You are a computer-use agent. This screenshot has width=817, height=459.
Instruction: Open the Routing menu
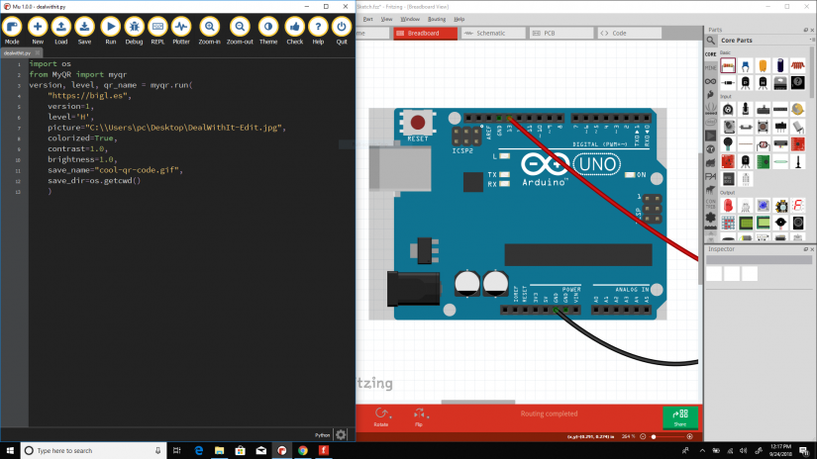[x=437, y=19]
